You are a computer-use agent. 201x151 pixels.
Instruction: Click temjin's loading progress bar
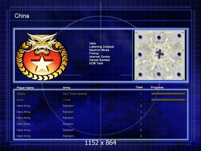point(168,100)
